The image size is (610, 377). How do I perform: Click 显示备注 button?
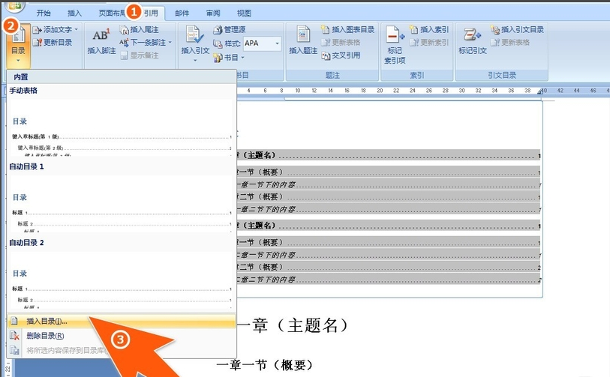click(140, 55)
